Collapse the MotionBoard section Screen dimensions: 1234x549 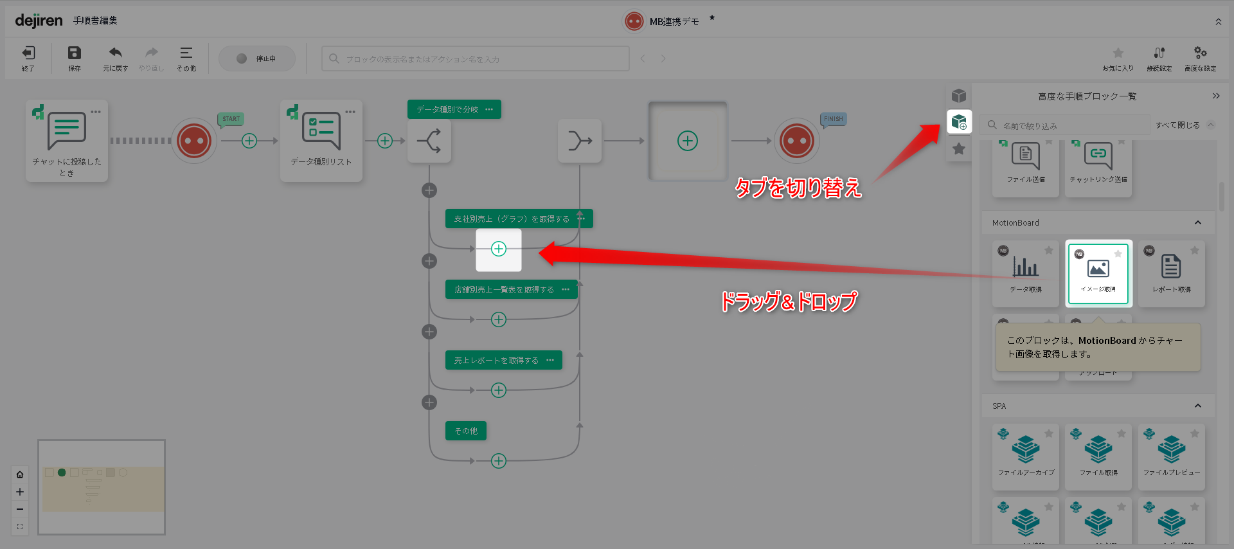click(x=1198, y=222)
